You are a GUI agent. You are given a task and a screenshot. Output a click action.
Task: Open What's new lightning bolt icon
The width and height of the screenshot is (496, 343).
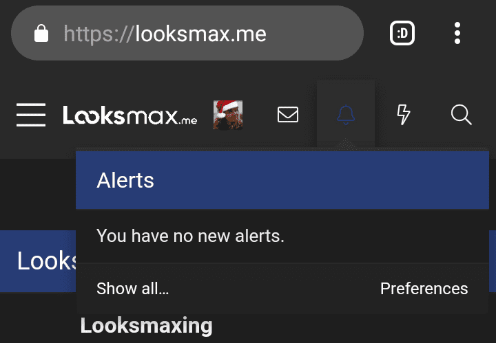coord(404,115)
